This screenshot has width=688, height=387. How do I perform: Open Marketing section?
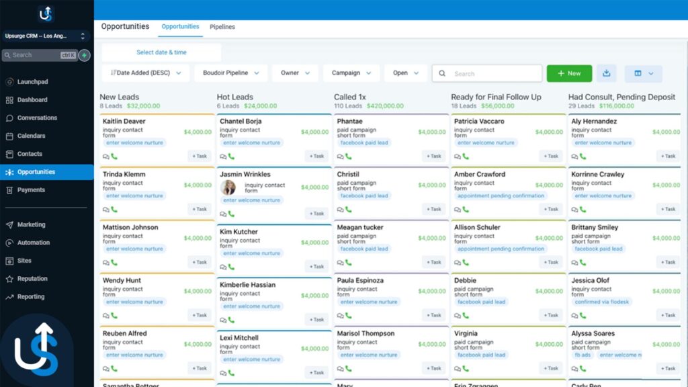(x=31, y=224)
